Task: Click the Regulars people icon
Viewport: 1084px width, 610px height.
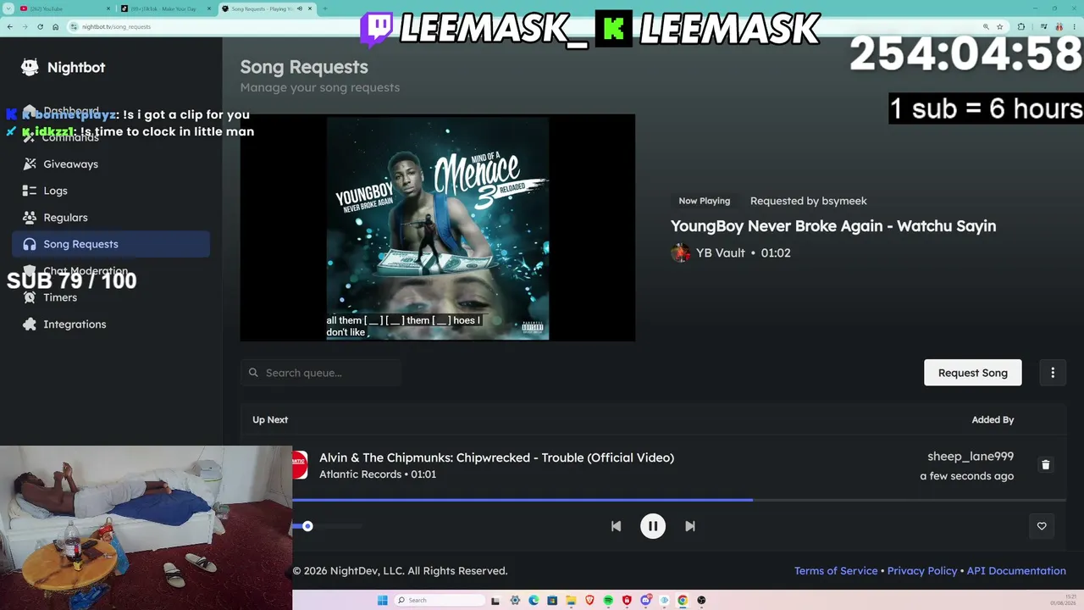Action: click(x=30, y=218)
